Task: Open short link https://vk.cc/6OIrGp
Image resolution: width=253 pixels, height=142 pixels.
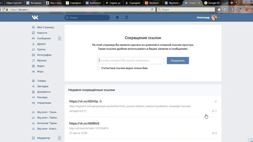Action: coord(83,101)
